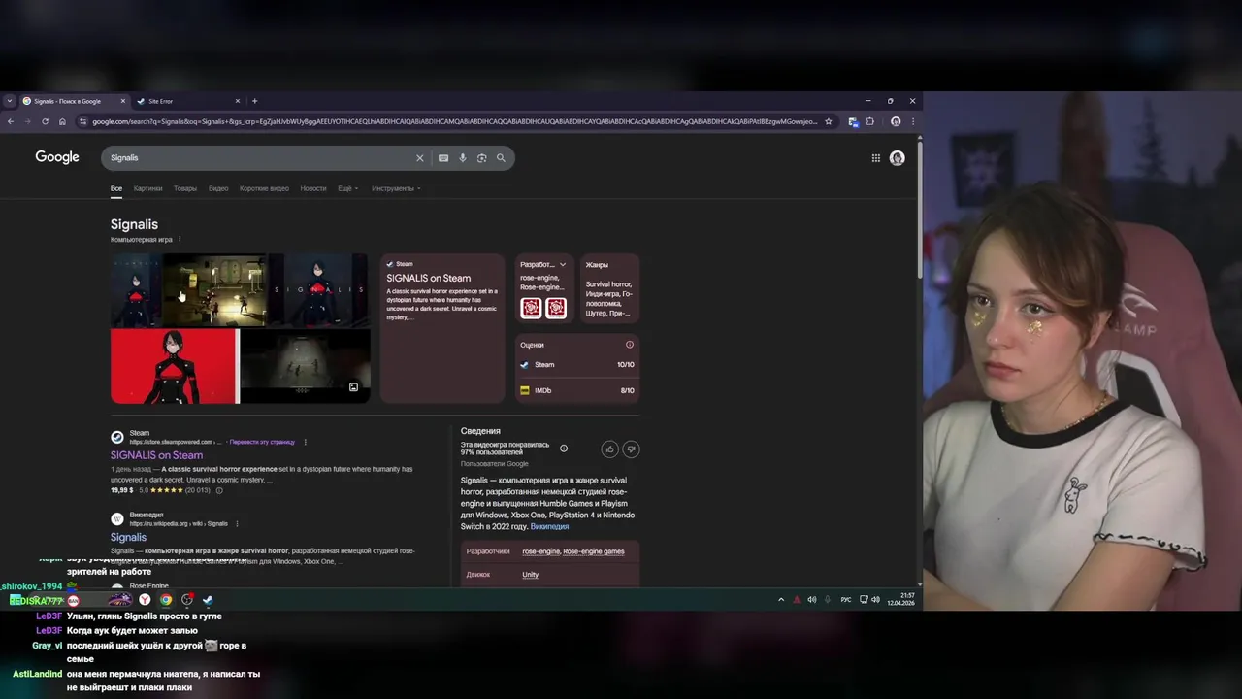1242x699 pixels.
Task: Switch to Короткие видео tab
Action: pos(264,188)
